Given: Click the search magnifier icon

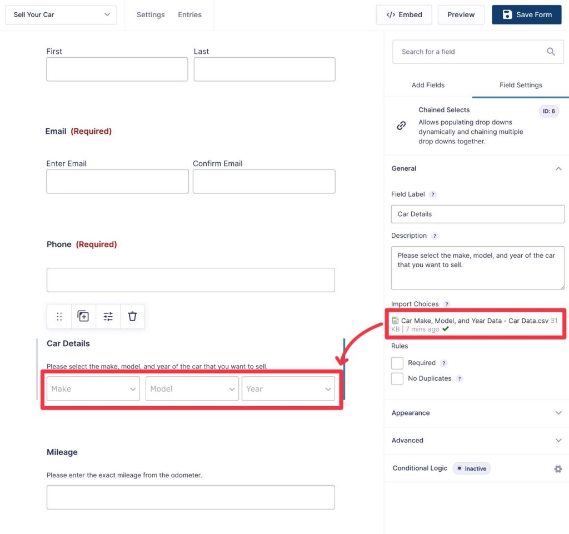Looking at the screenshot, I should pos(551,52).
